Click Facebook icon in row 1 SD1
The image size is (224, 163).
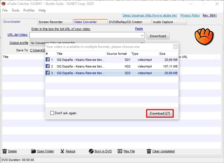(x=48, y=60)
